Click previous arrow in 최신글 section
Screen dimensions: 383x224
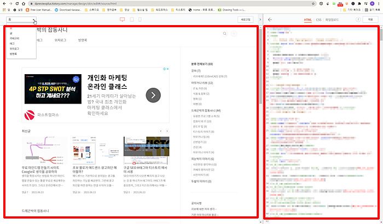pyautogui.click(x=161, y=131)
